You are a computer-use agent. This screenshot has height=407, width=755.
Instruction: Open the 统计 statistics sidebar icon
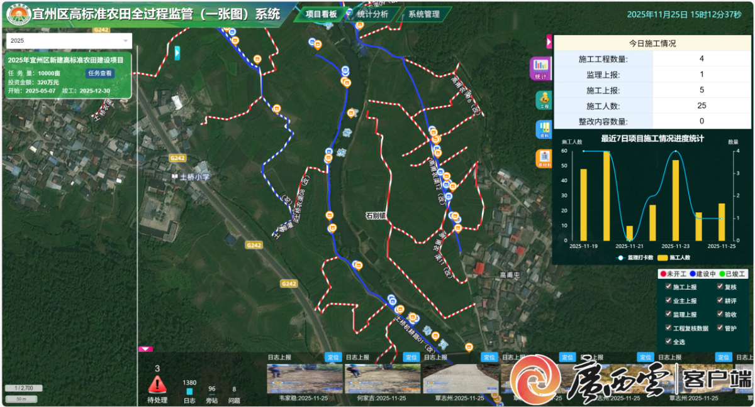pyautogui.click(x=540, y=67)
